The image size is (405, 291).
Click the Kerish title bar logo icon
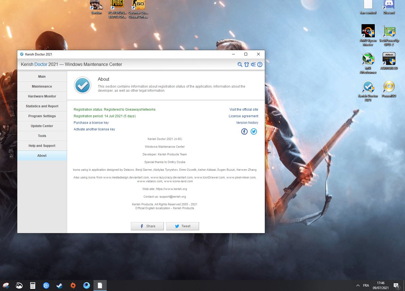pyautogui.click(x=22, y=54)
